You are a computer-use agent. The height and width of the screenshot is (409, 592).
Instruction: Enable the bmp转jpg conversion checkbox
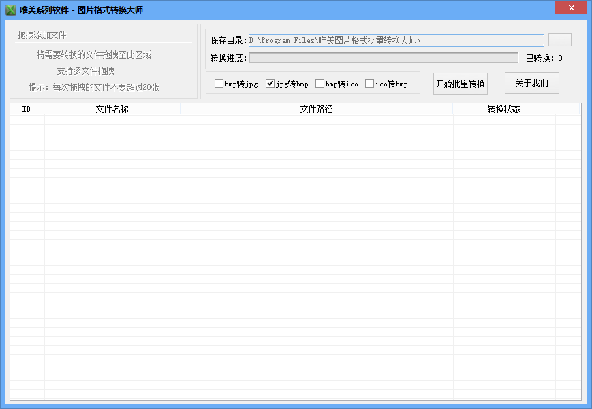(219, 83)
